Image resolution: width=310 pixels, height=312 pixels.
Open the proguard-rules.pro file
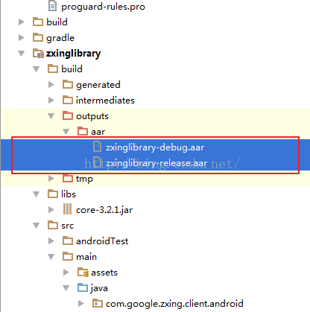coord(103,7)
